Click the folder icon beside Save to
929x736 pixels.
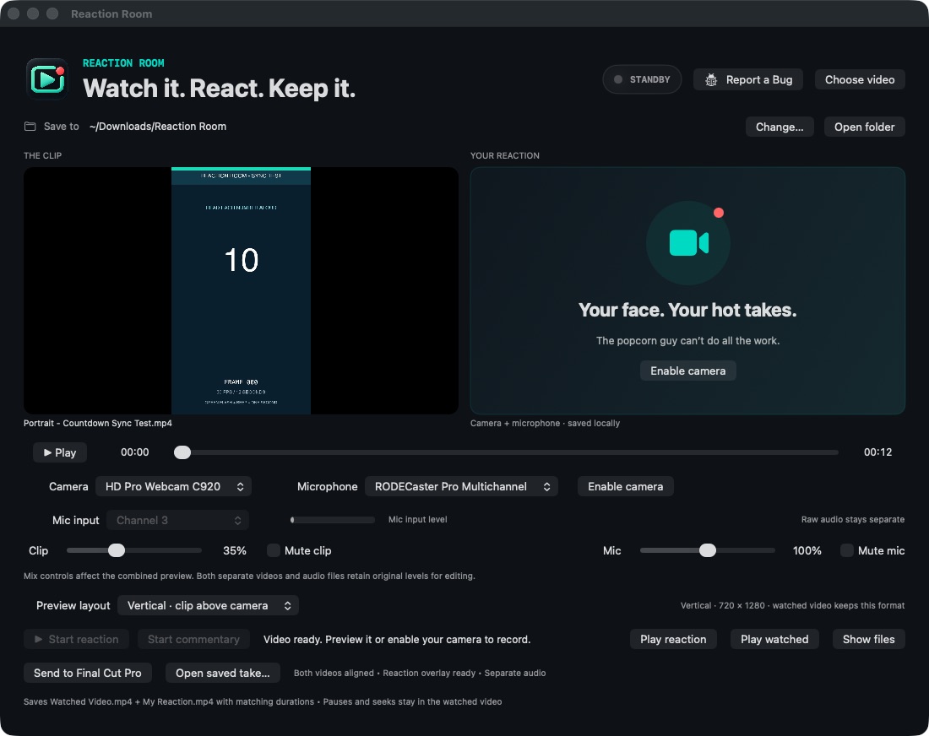click(x=30, y=126)
